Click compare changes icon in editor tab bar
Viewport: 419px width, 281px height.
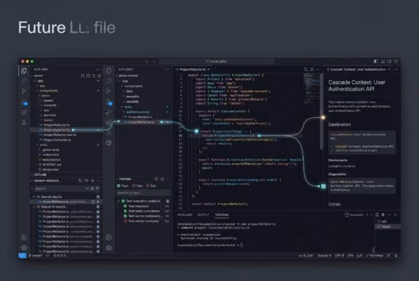(306, 70)
